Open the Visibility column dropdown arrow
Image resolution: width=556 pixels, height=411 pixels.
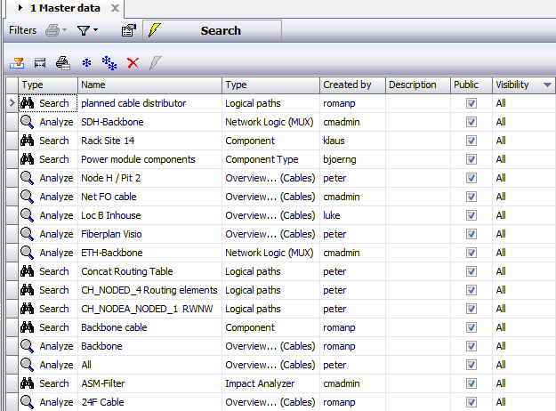pyautogui.click(x=547, y=85)
